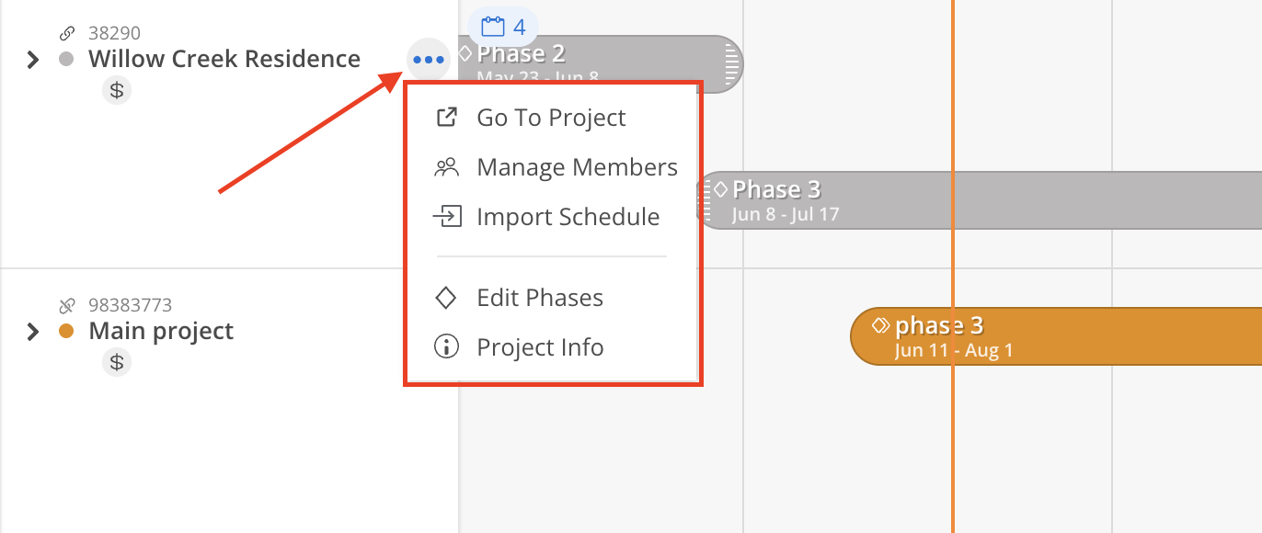Click the Go To Project external link icon

coord(446,118)
